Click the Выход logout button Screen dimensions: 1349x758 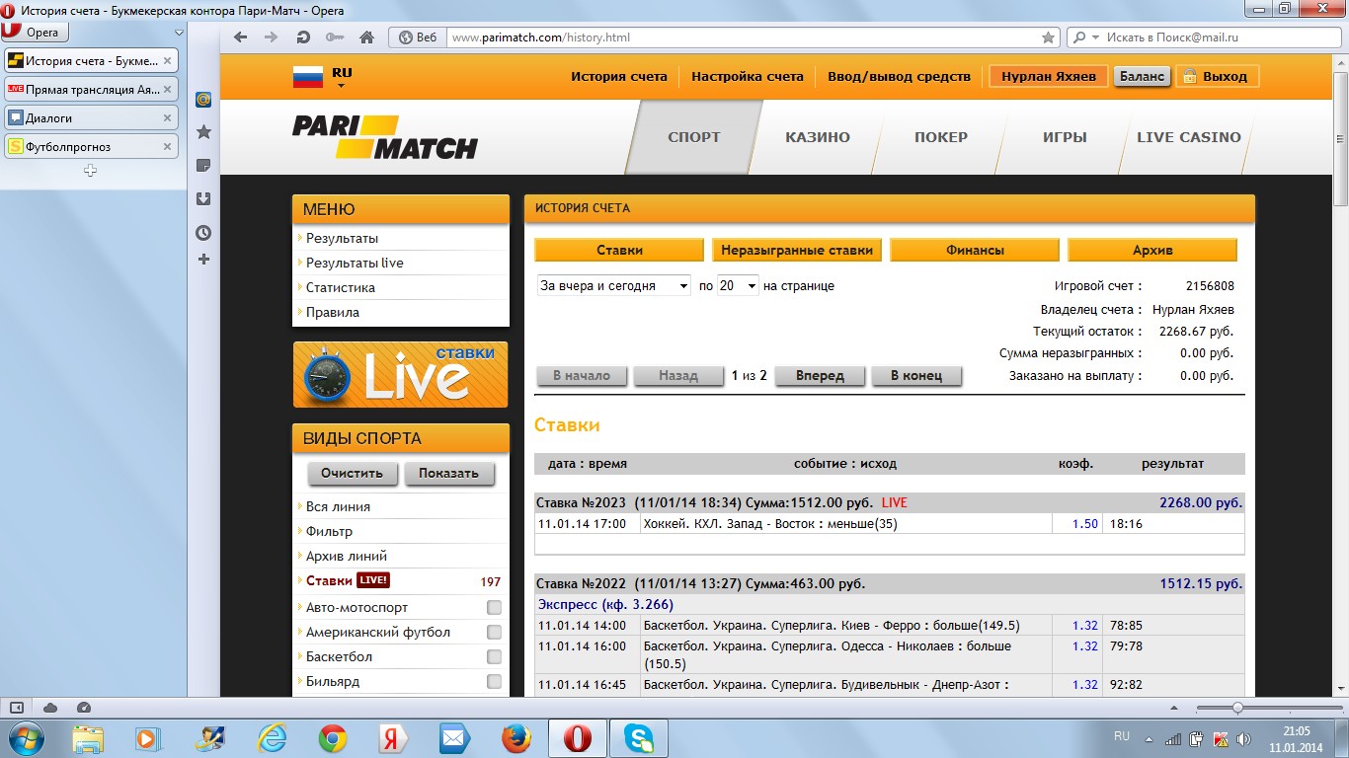click(1216, 76)
